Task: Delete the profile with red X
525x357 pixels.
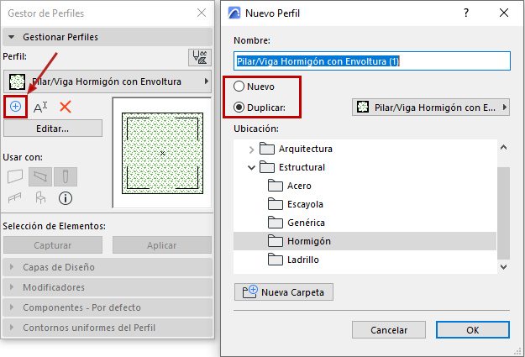Action: tap(66, 107)
